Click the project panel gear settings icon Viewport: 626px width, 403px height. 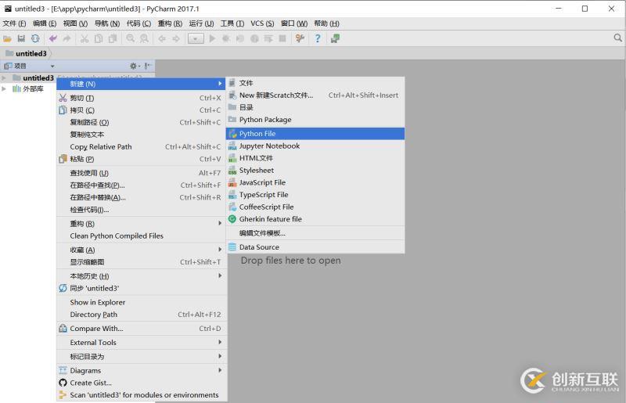(133, 66)
